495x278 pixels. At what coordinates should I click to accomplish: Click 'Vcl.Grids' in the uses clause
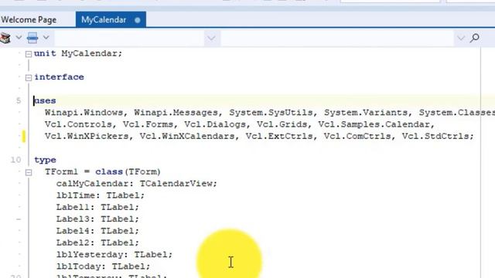(282, 124)
